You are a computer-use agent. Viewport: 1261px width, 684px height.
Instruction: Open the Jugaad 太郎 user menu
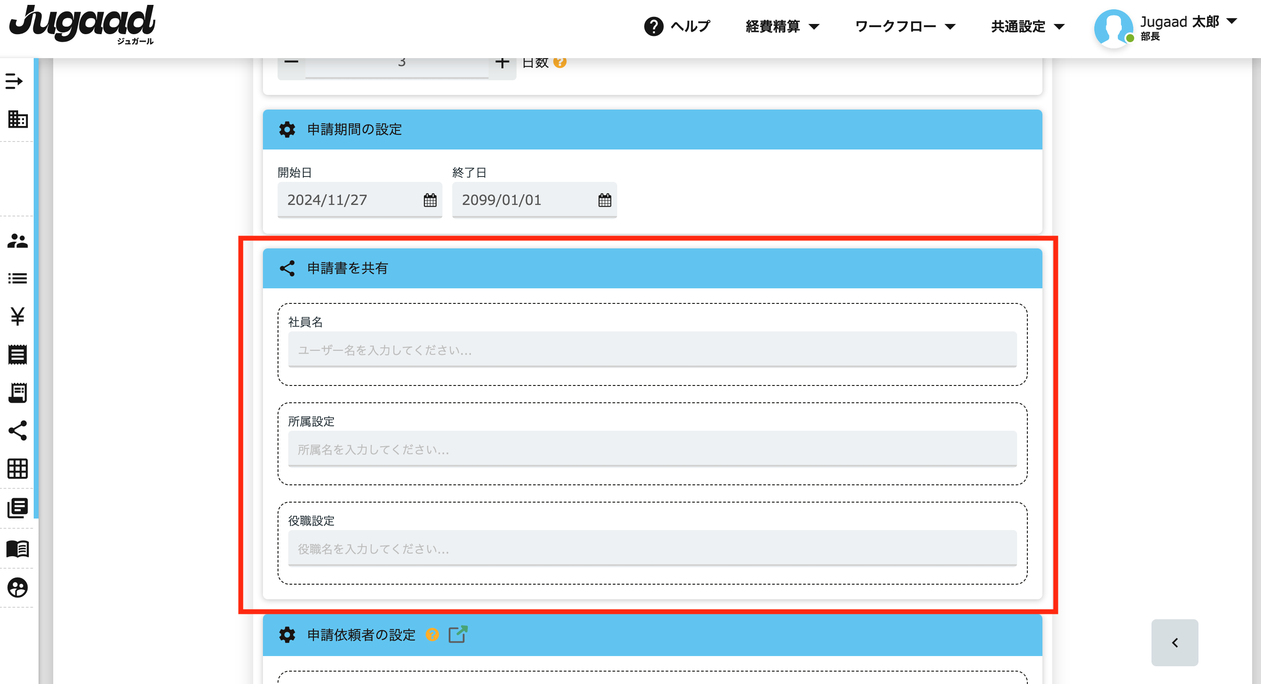[x=1189, y=22]
